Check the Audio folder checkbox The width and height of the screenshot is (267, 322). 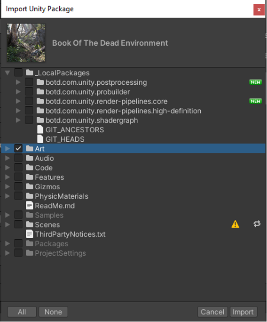(18, 158)
